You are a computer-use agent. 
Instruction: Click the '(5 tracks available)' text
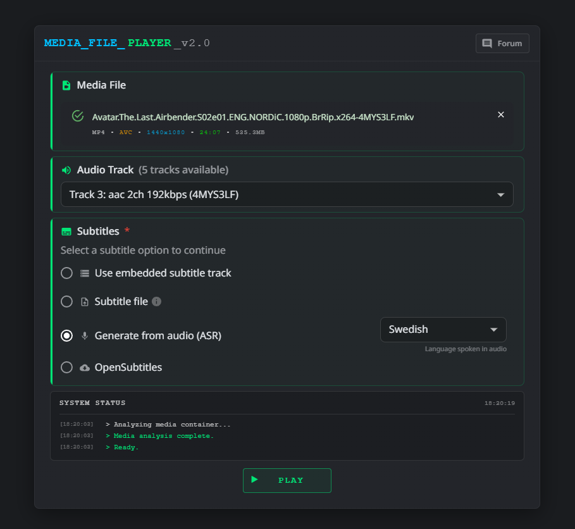click(183, 170)
